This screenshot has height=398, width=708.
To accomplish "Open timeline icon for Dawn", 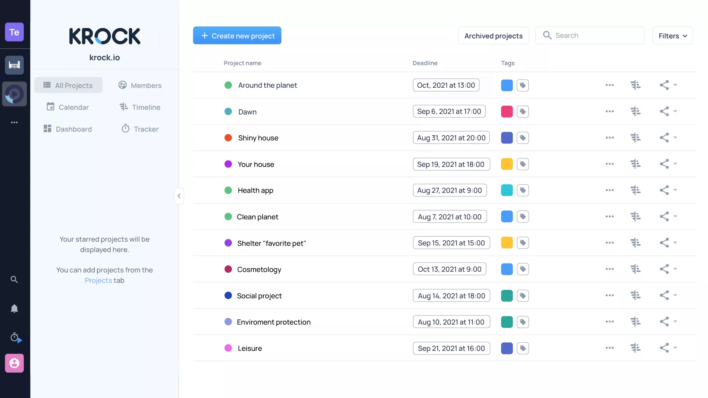I will click(635, 111).
